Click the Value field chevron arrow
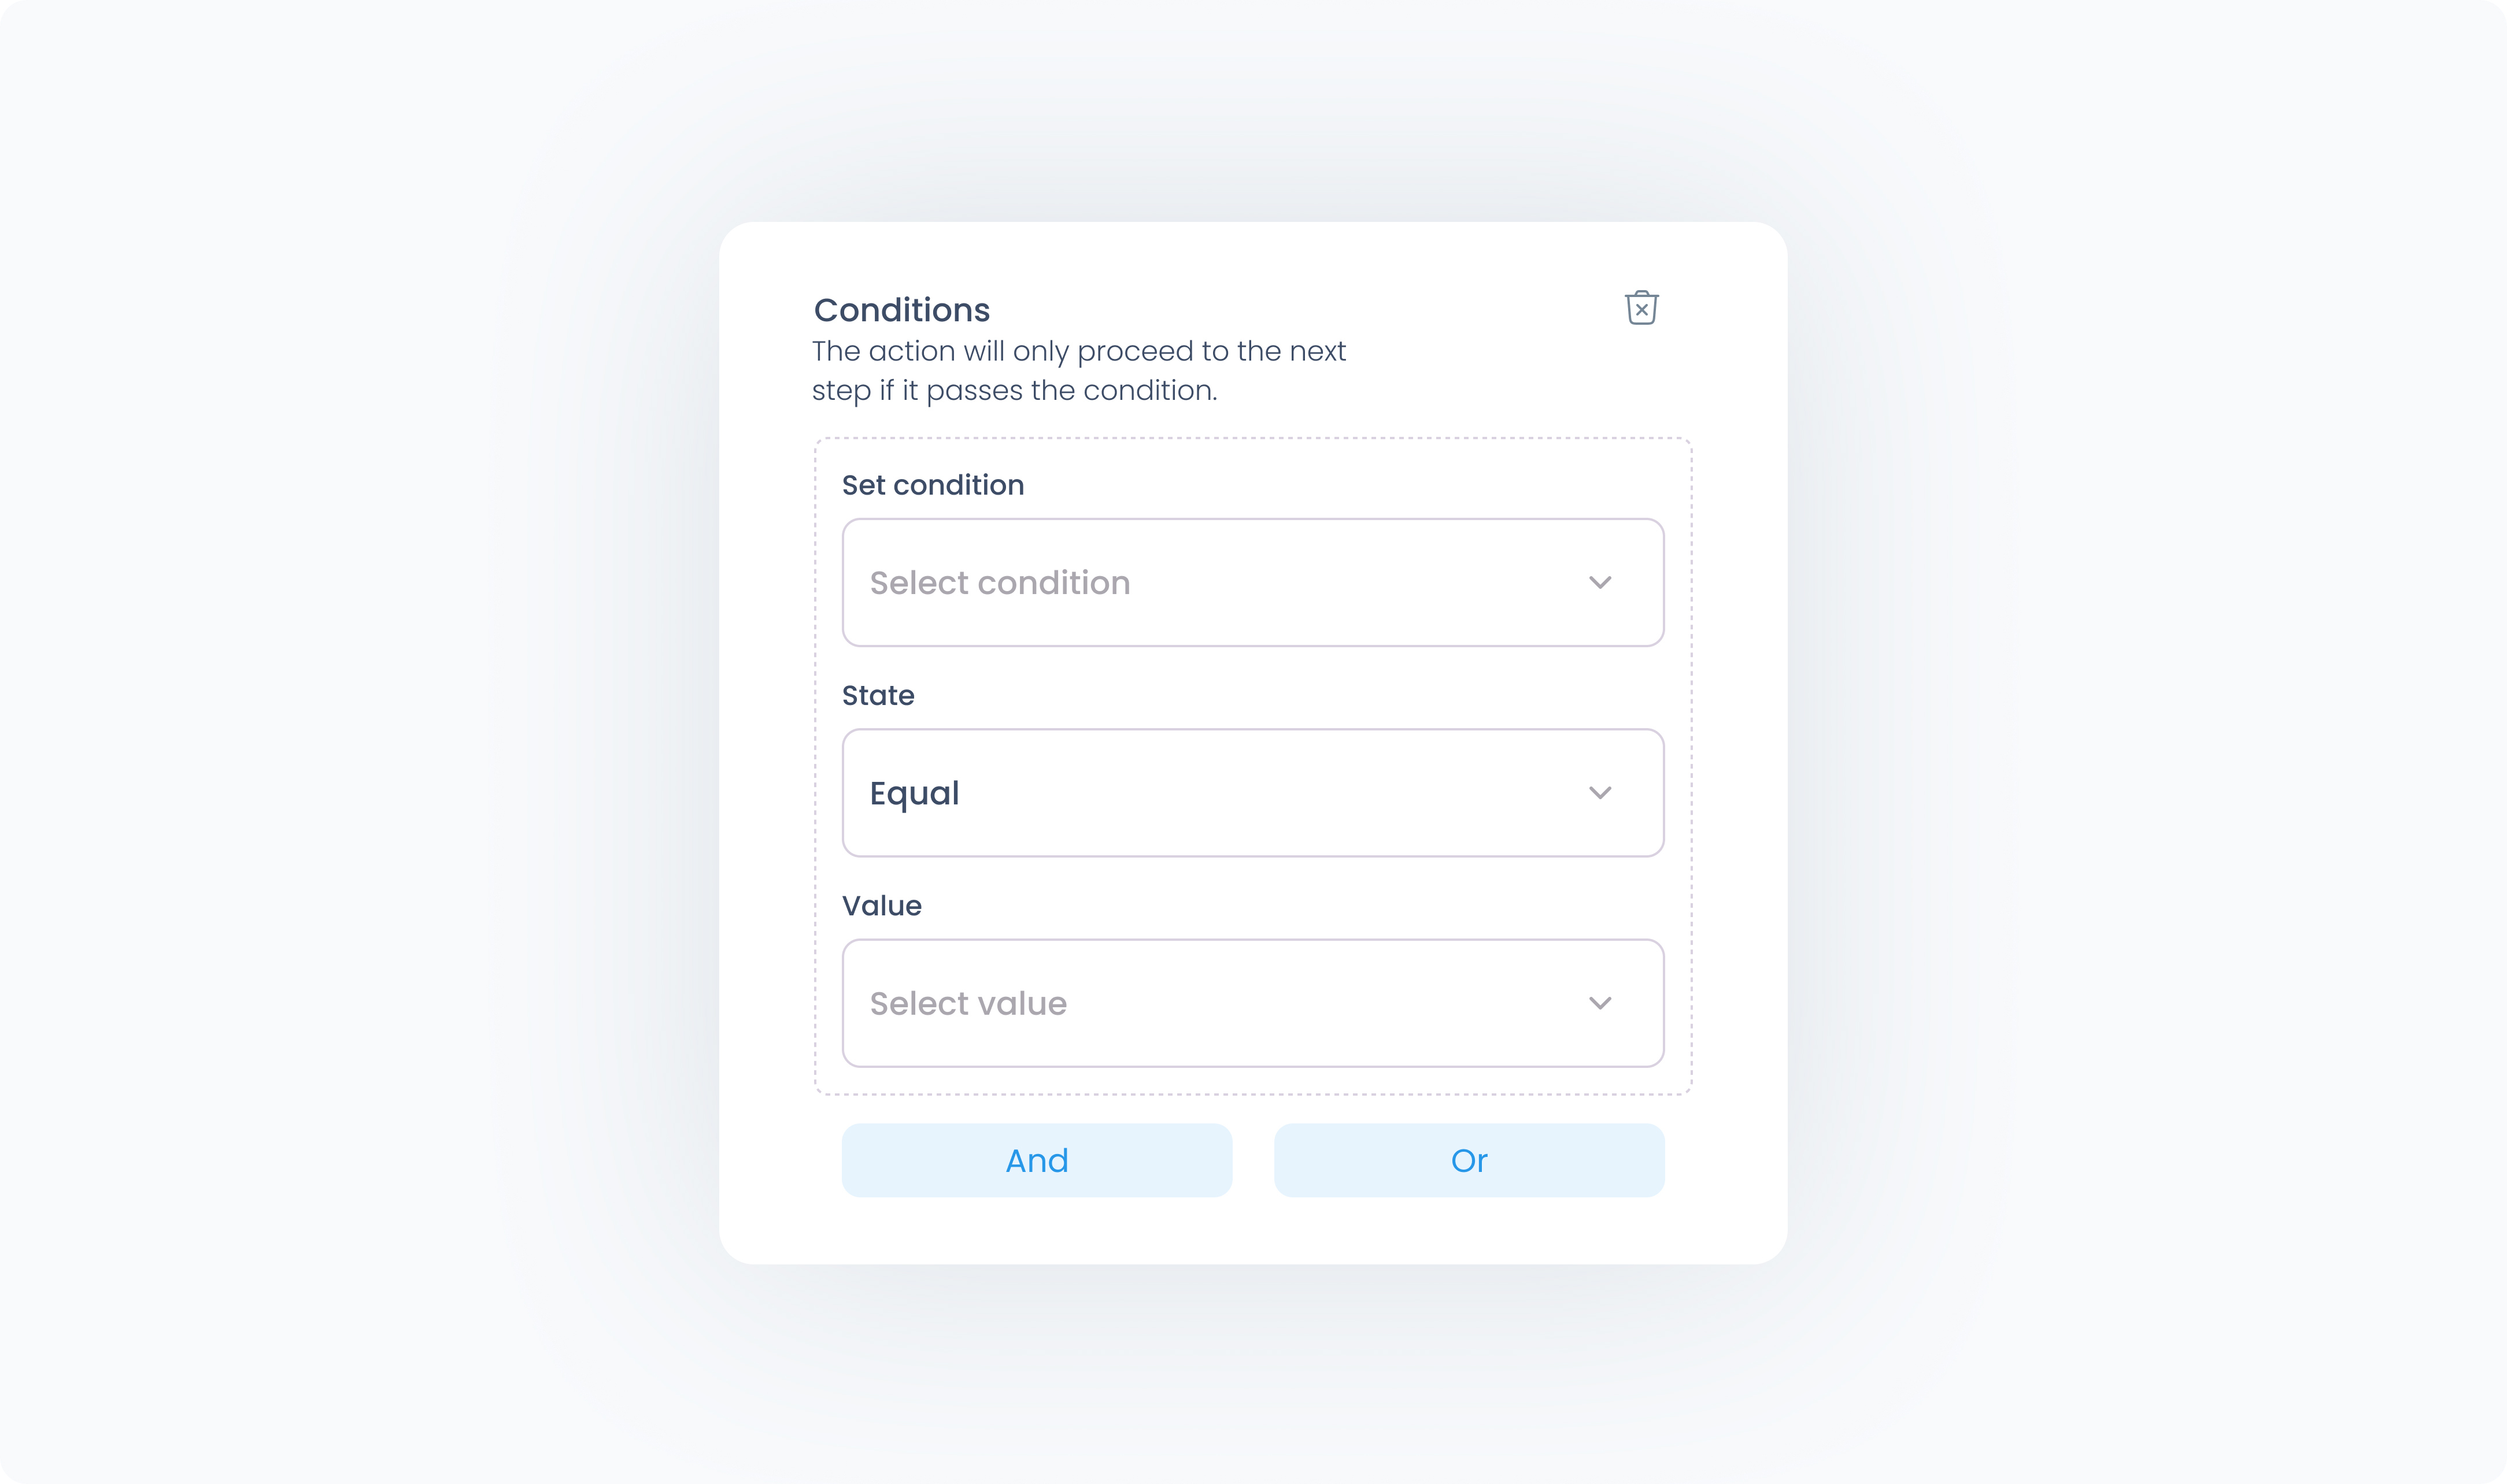2507x1484 pixels. [x=1600, y=1003]
